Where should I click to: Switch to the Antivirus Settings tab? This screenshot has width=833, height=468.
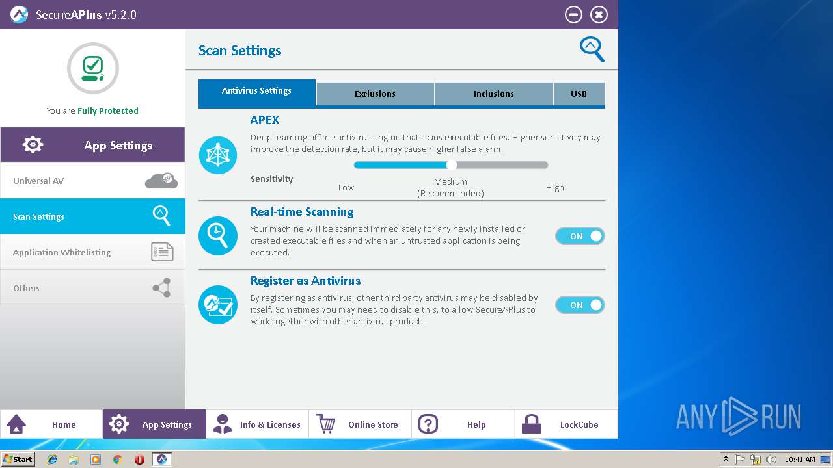256,92
